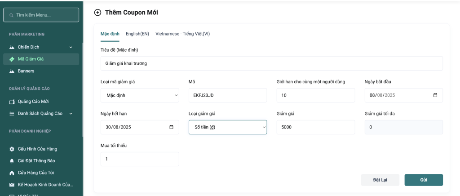Open calendar picker for Ngày hết hạn

[171, 127]
